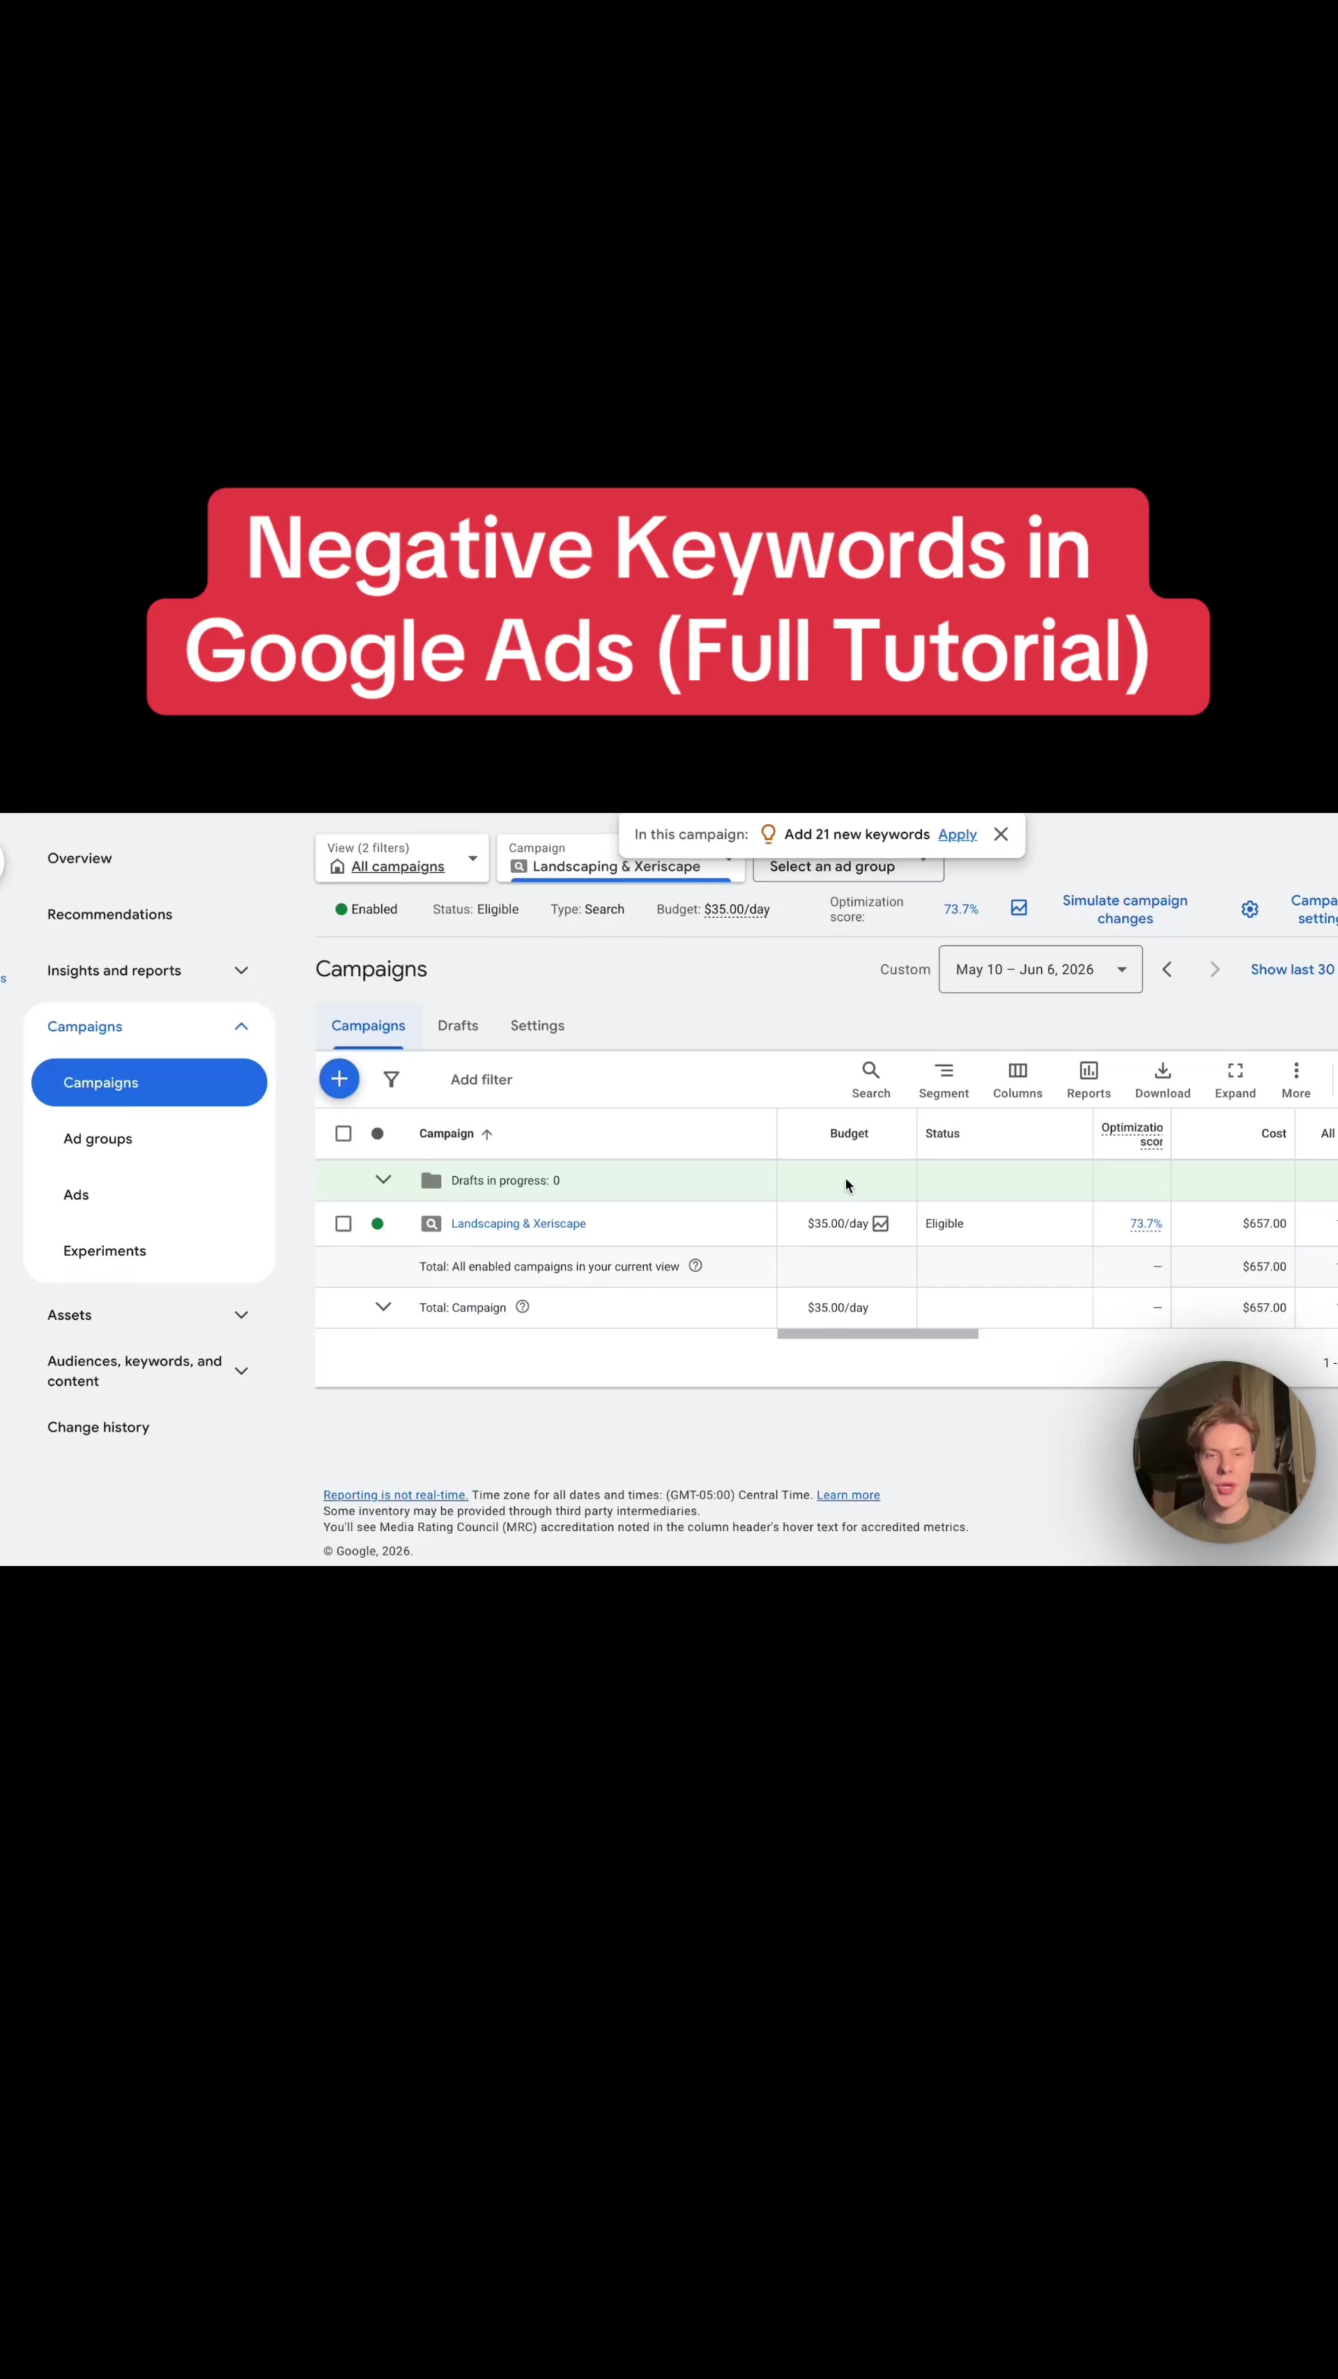
Task: Click search campaign type icon in table row
Action: point(431,1224)
